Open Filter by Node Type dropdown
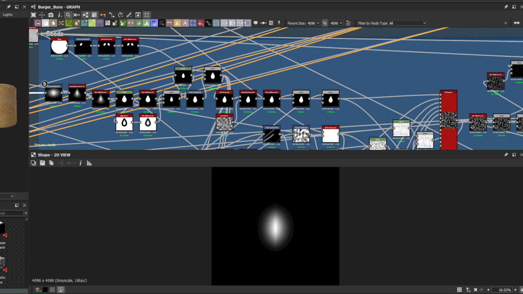The height and width of the screenshot is (294, 523). (x=408, y=23)
